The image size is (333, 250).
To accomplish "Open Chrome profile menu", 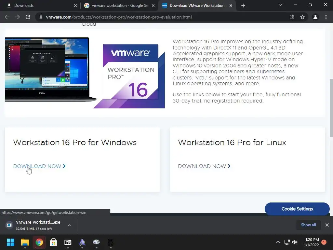I will coord(315,17).
